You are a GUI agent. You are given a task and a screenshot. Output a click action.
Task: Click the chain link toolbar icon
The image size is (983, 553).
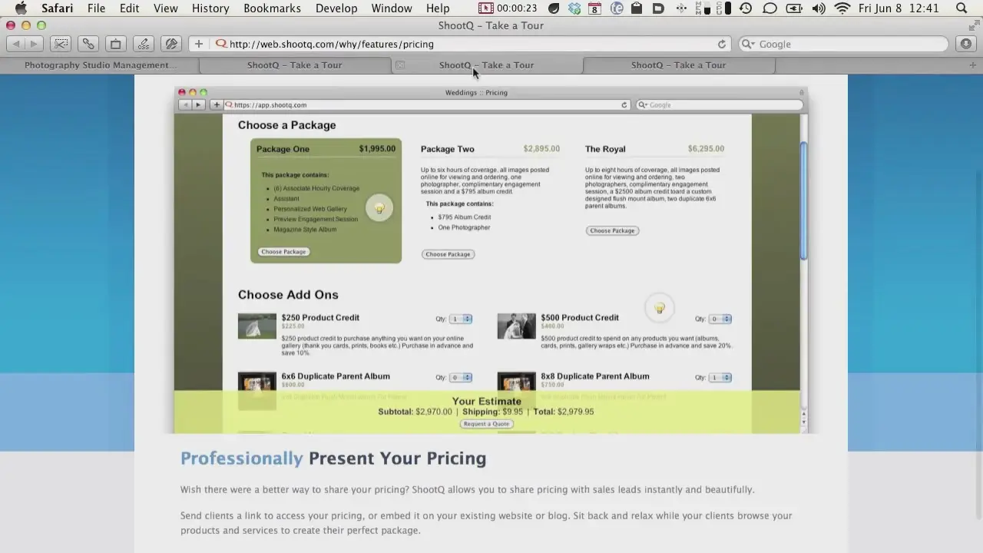88,44
